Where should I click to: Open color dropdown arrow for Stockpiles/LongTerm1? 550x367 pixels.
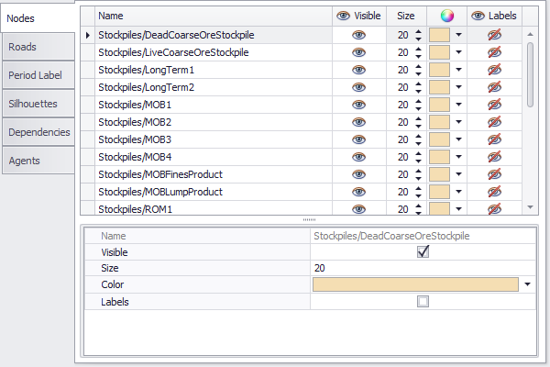[x=458, y=70]
